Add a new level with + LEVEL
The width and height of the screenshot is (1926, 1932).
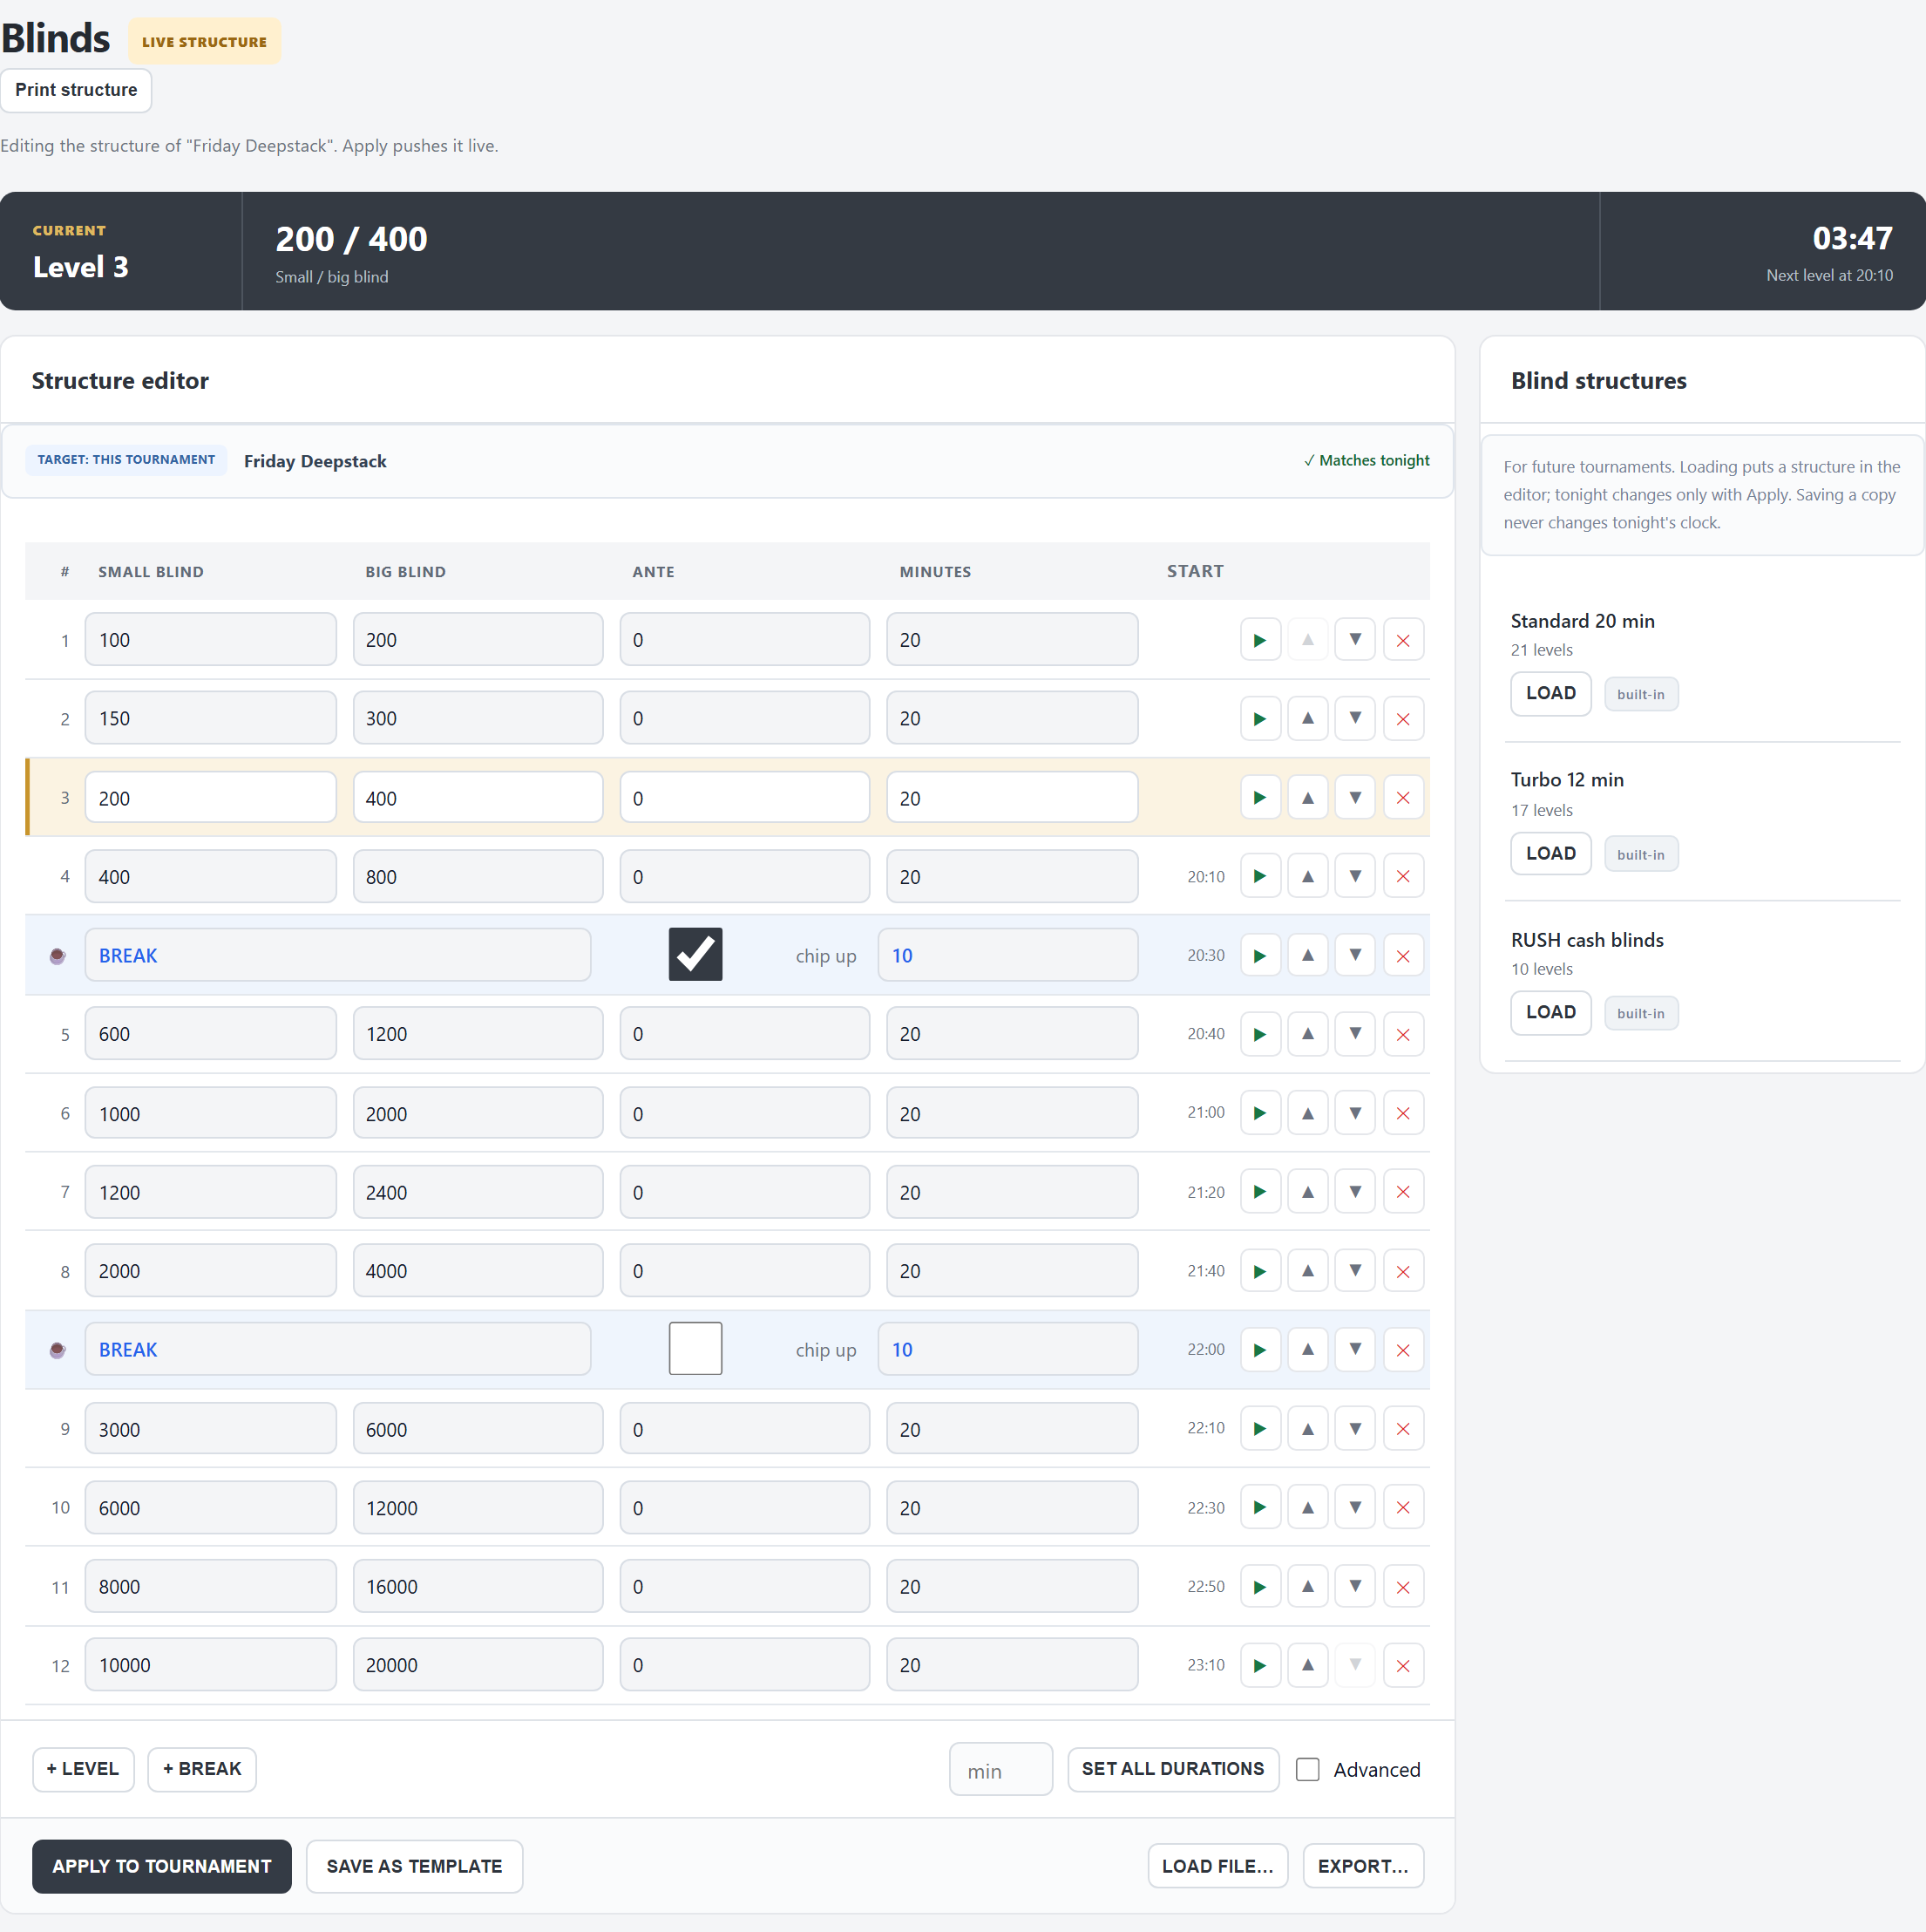coord(83,1769)
